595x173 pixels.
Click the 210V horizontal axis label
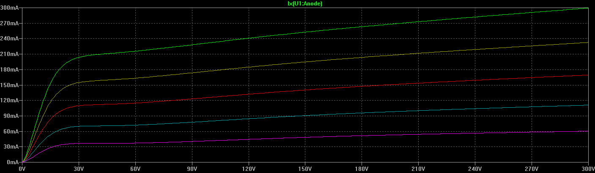419,169
